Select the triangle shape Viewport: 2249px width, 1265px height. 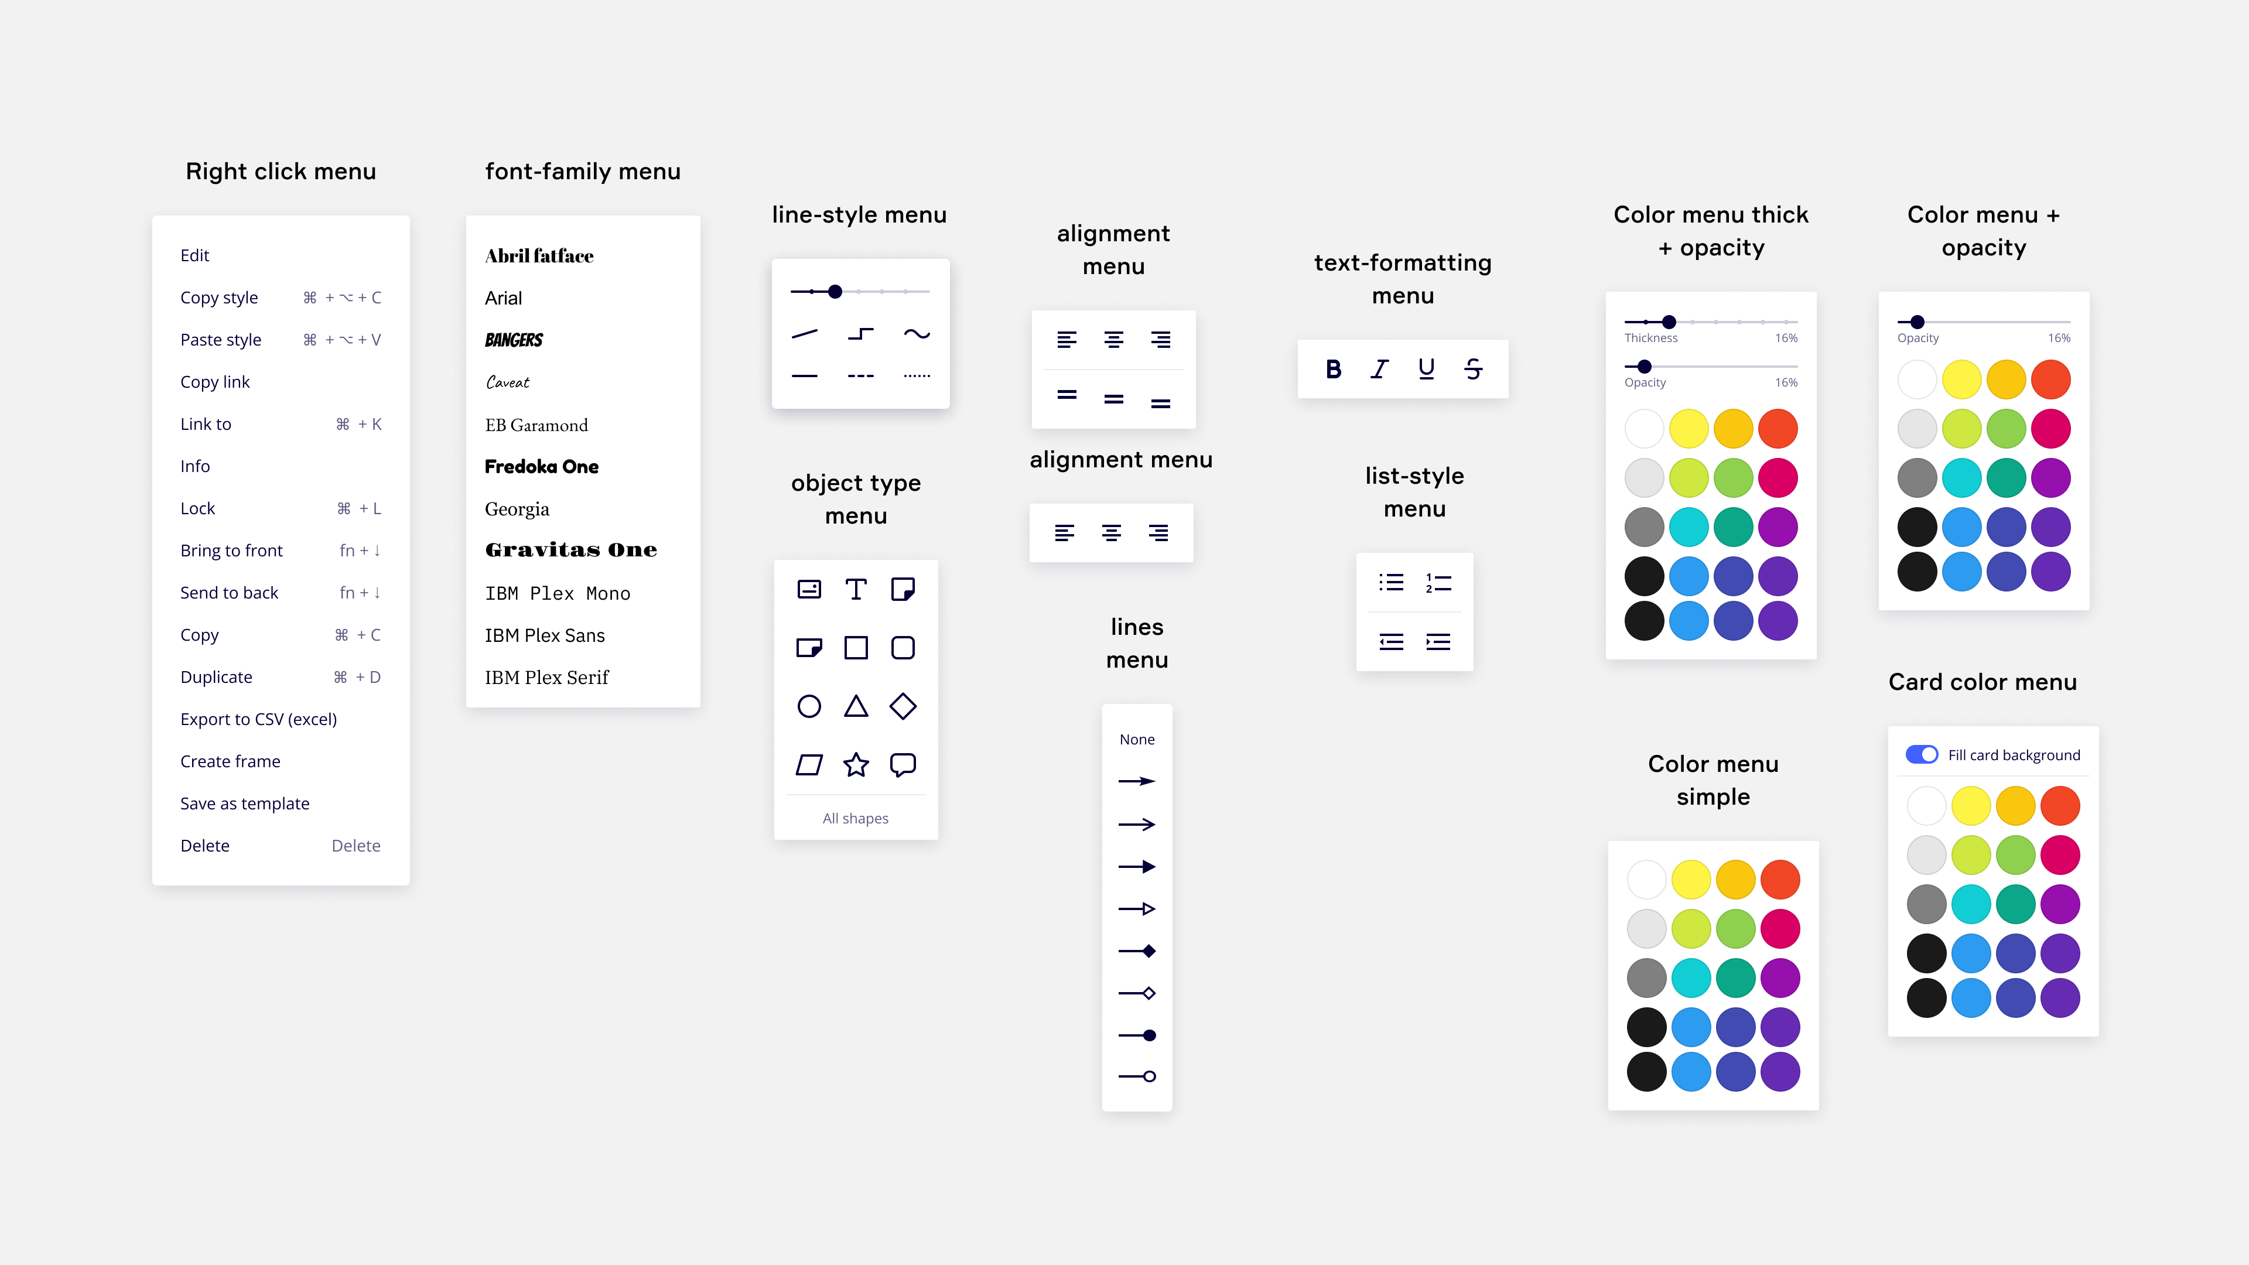pos(856,706)
